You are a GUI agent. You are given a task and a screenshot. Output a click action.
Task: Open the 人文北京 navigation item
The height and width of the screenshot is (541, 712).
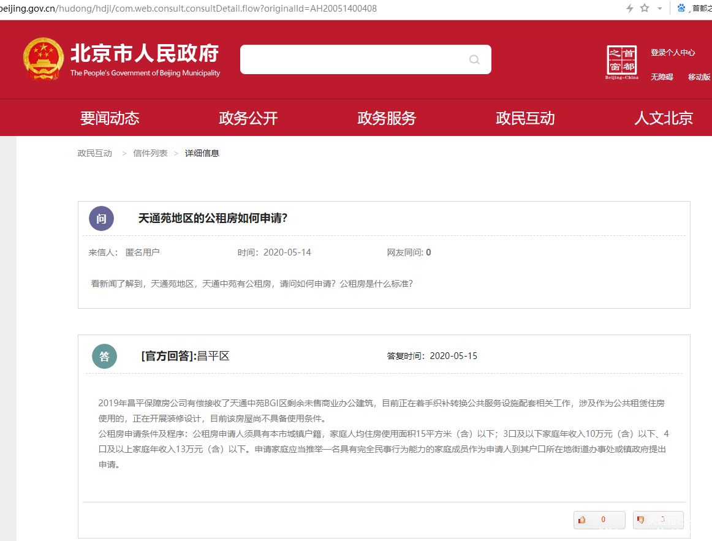click(x=664, y=118)
